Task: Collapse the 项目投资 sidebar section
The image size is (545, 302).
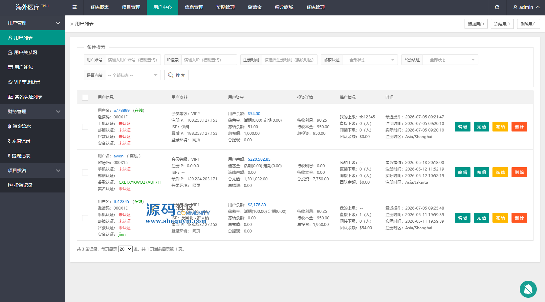Action: click(33, 171)
